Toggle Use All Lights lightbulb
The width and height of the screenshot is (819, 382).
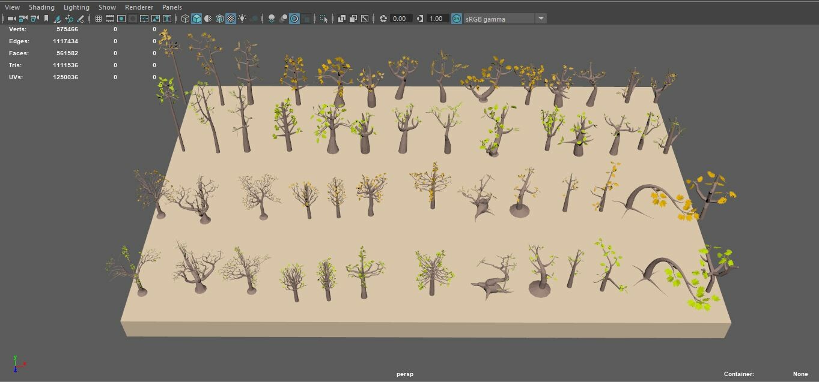click(243, 18)
